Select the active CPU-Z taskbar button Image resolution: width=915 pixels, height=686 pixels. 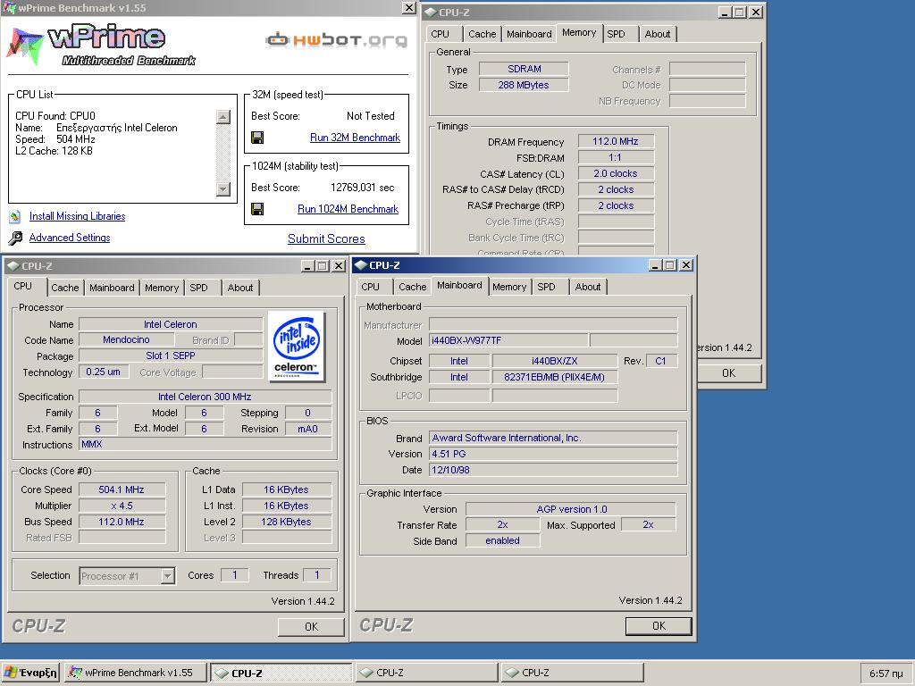(281, 673)
